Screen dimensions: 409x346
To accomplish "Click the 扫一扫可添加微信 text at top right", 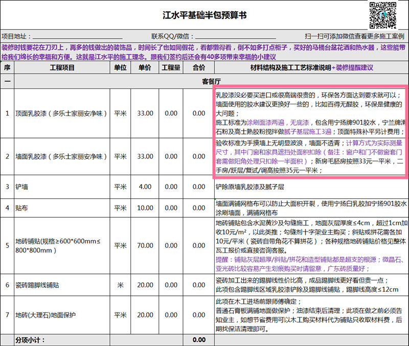I will coord(354,37).
